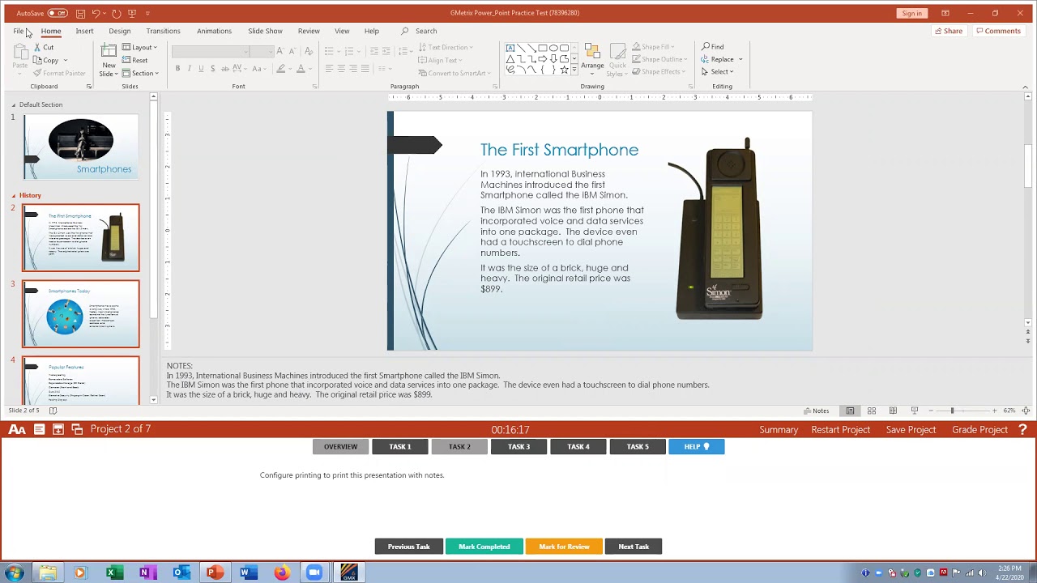Viewport: 1037px width, 583px height.
Task: Switch to Reading View
Action: (x=893, y=411)
